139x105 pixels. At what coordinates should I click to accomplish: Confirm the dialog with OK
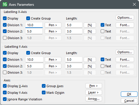[129, 94]
